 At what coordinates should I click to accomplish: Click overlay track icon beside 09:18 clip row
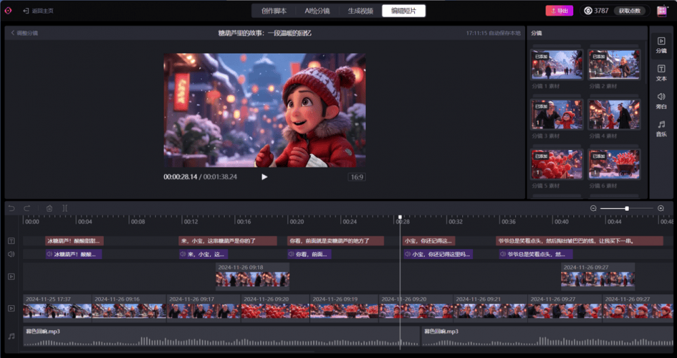pyautogui.click(x=12, y=277)
